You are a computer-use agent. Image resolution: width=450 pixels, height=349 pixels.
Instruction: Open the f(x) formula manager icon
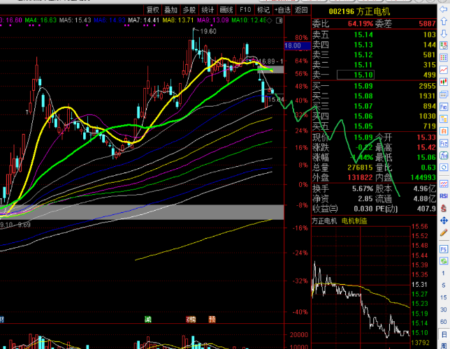[444, 156]
